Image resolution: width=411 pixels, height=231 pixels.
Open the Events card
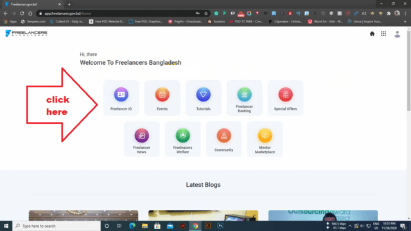click(162, 98)
